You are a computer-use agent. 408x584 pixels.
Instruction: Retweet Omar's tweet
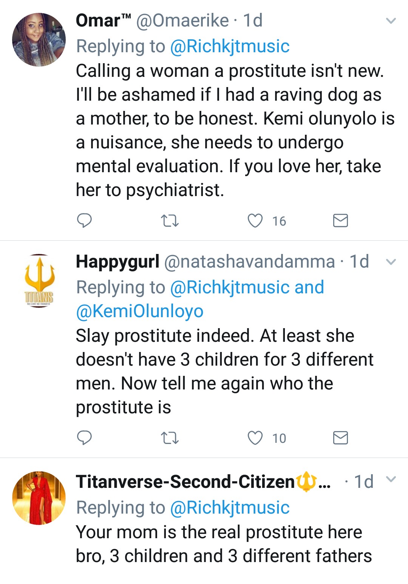coord(170,220)
